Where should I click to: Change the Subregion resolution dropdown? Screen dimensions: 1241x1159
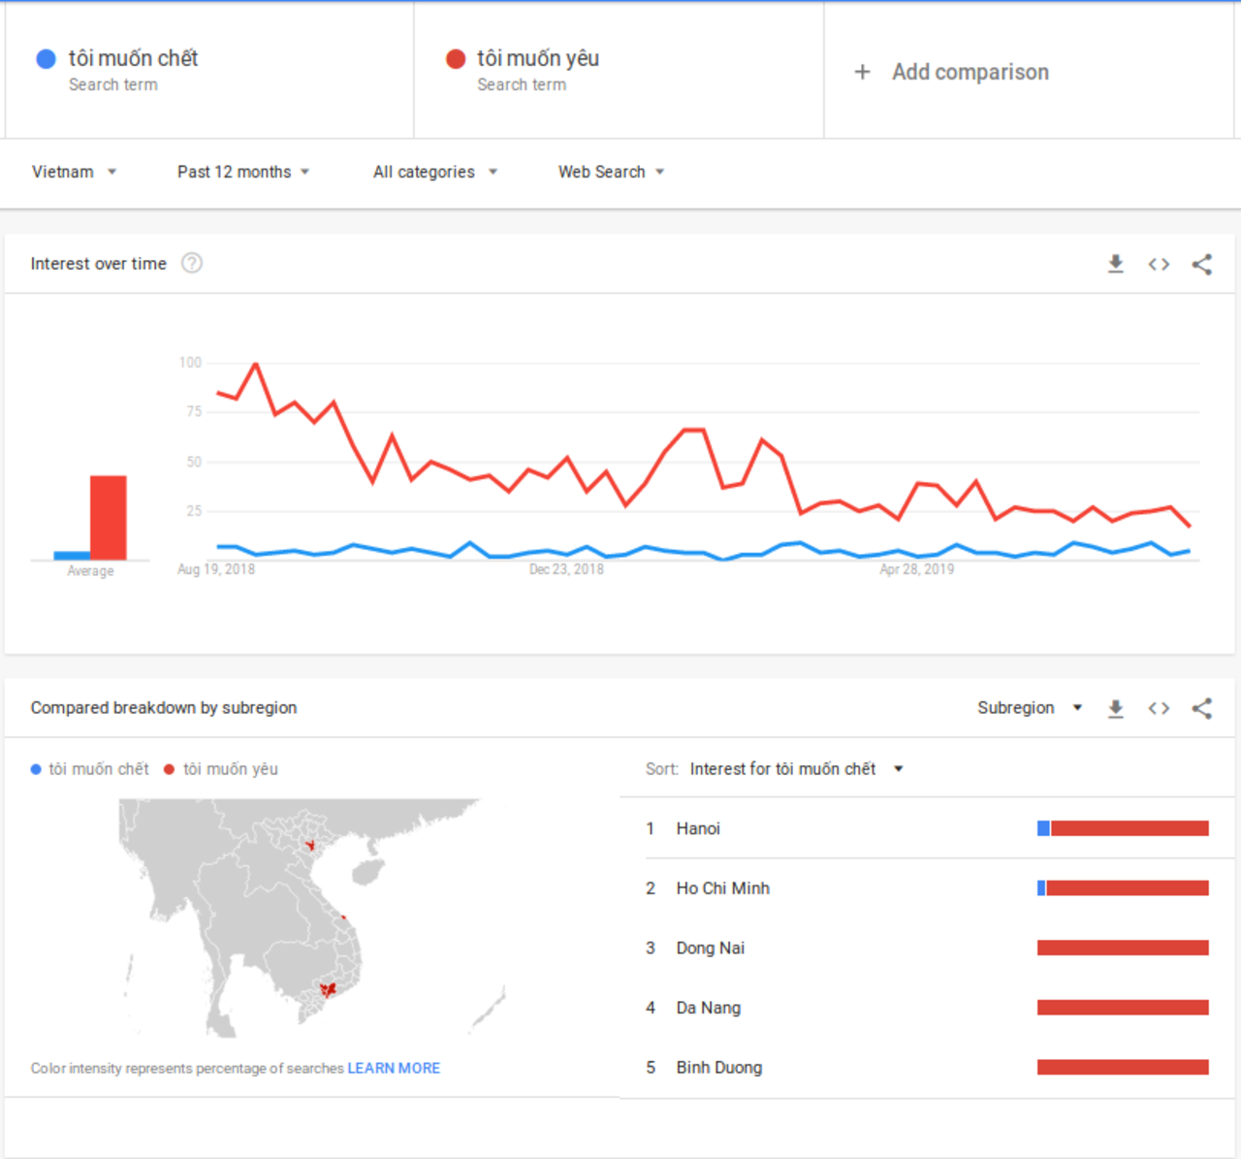pos(1030,708)
